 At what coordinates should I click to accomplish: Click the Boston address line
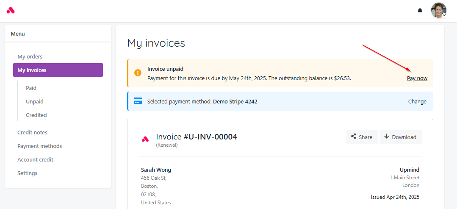[150, 186]
